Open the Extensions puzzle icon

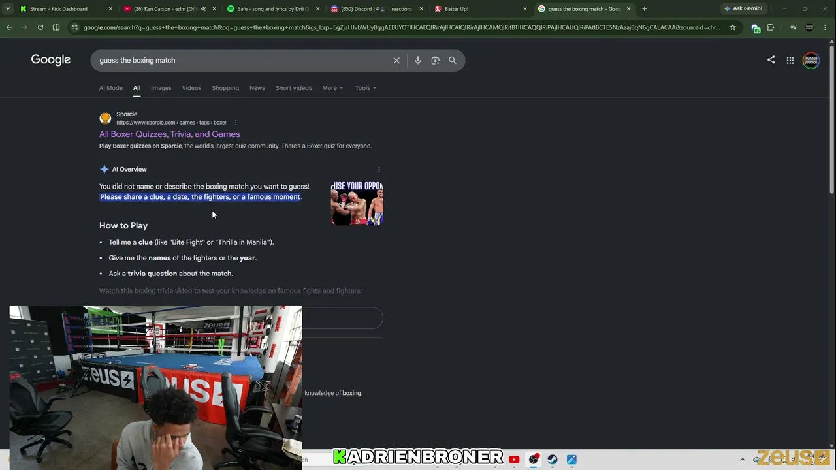[x=771, y=27]
